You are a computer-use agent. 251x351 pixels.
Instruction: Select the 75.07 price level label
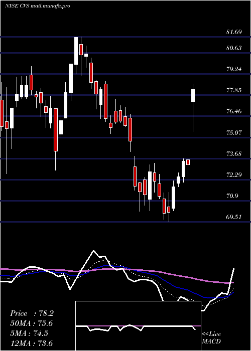234,132
